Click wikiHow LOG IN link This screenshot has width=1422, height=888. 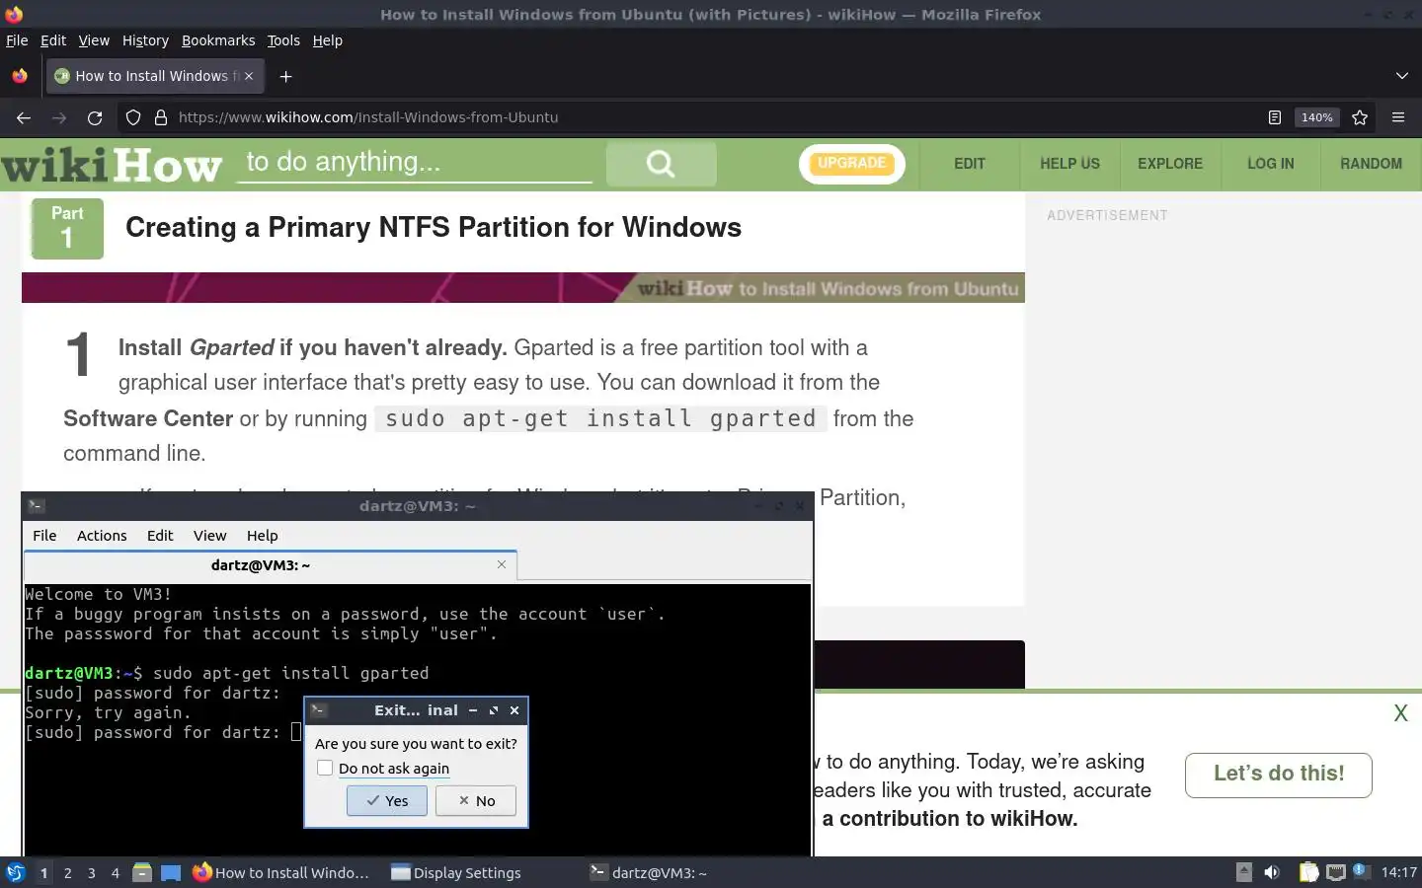1270,164
